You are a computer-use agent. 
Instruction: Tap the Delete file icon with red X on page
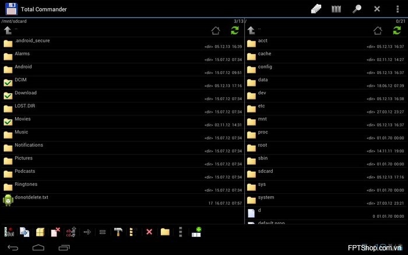point(55,232)
